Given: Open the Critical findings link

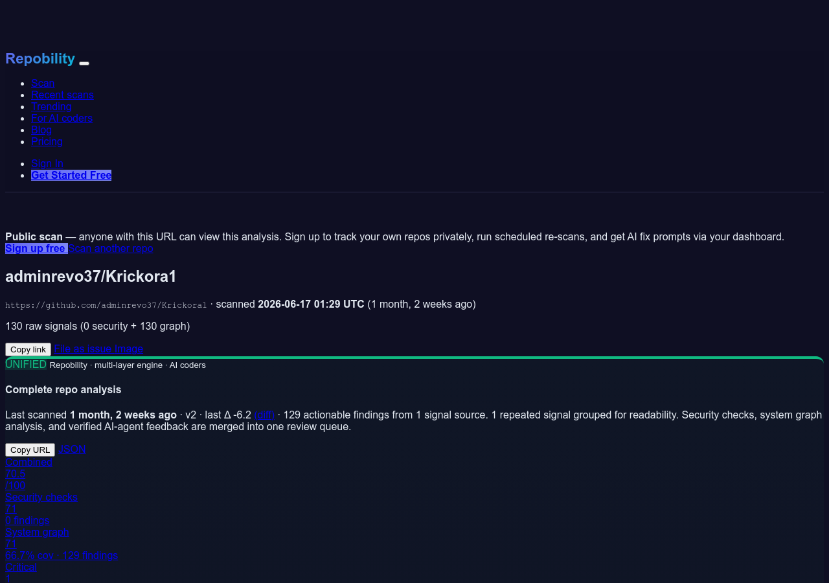Looking at the screenshot, I should point(21,567).
